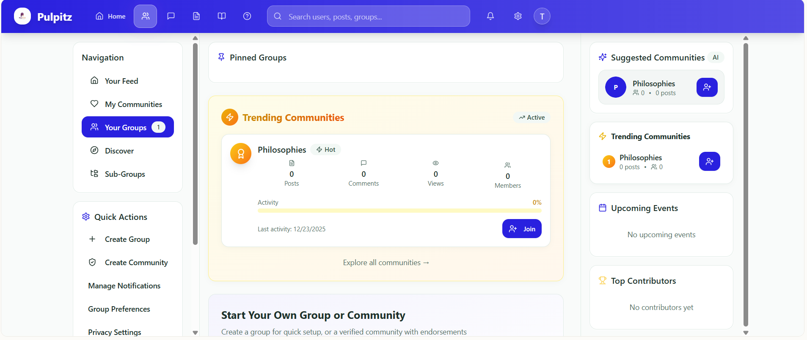
Task: Select Discover in Navigation
Action: (128, 151)
